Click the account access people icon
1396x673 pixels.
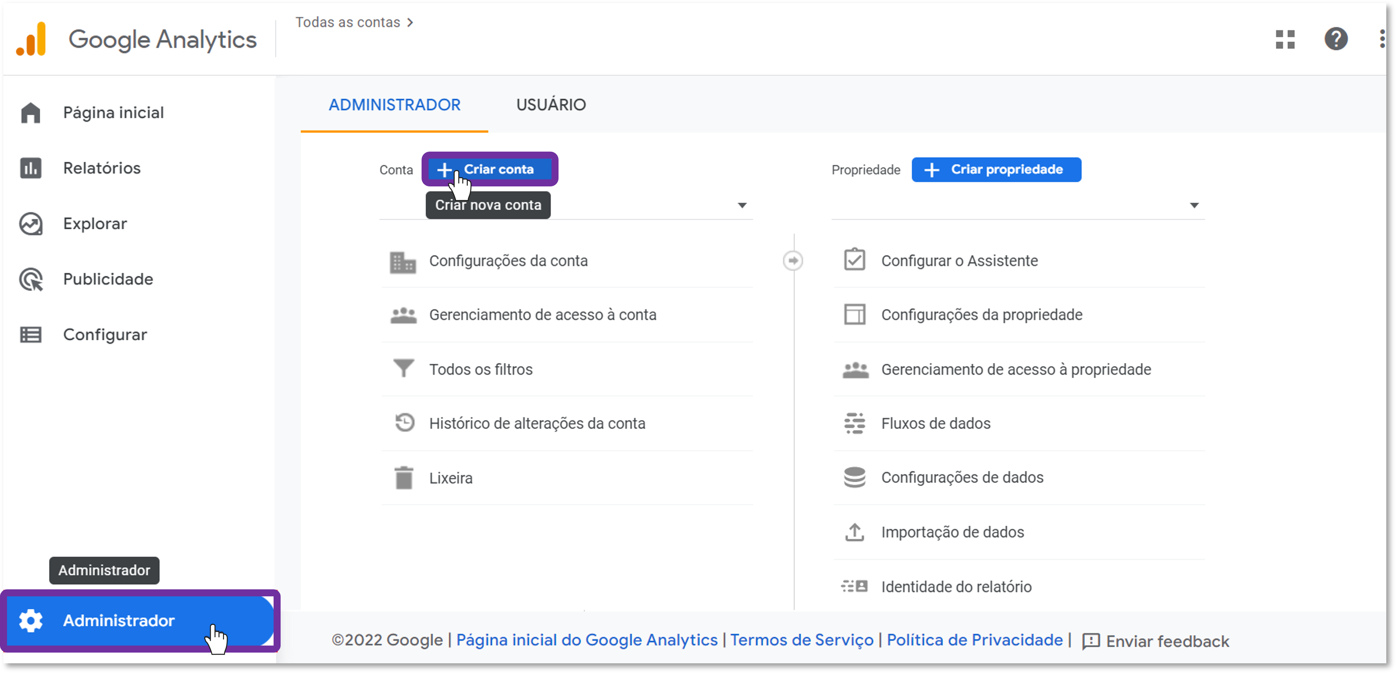tap(403, 315)
